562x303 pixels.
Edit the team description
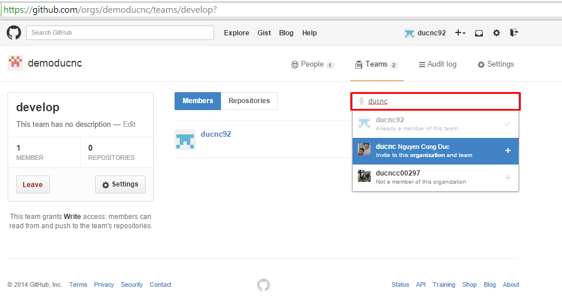click(129, 125)
